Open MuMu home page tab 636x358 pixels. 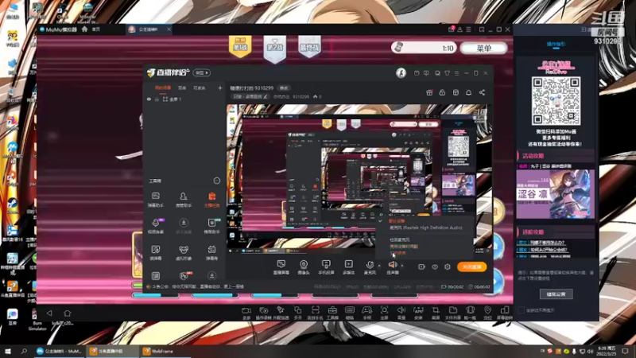pyautogui.click(x=92, y=29)
